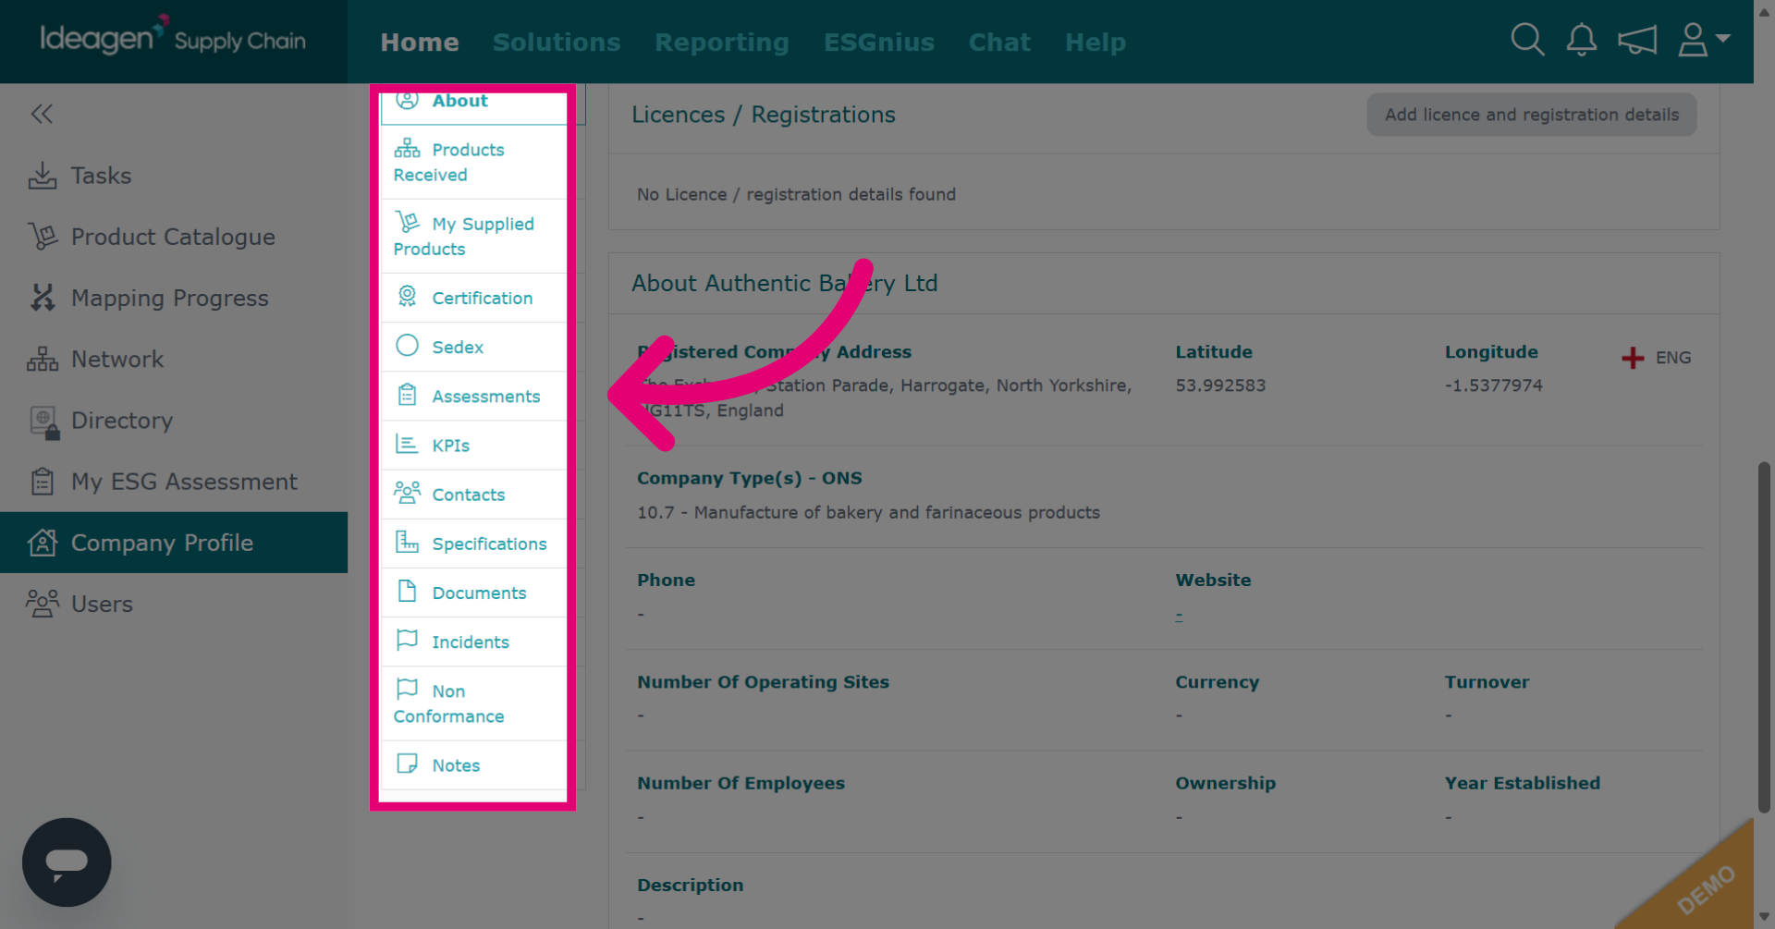
Task: Click the Sedex circle icon
Action: point(407,345)
